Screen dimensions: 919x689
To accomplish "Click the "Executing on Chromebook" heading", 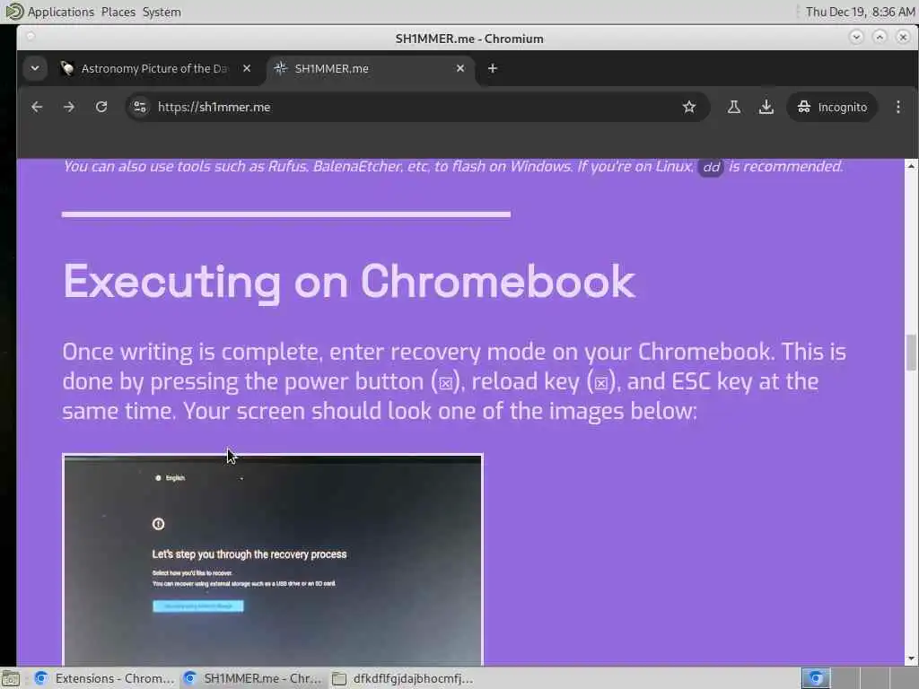I will click(349, 282).
